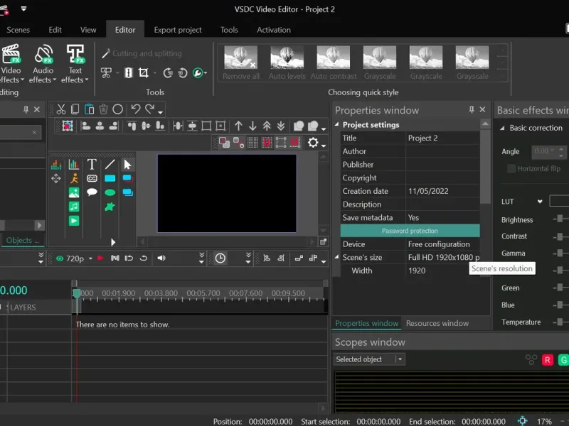Toggle the green G channel button
Screen dimensions: 569x426
point(563,360)
